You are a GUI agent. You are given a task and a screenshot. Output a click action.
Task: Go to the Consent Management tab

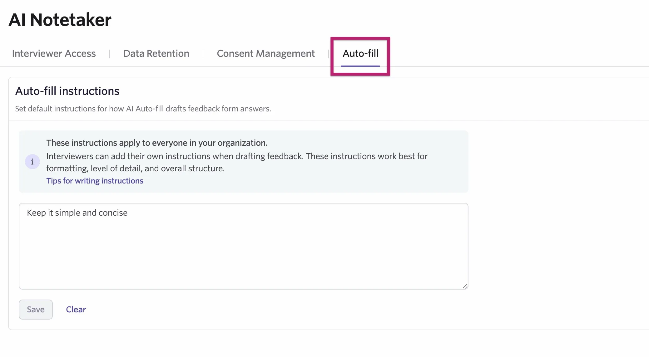(x=265, y=53)
